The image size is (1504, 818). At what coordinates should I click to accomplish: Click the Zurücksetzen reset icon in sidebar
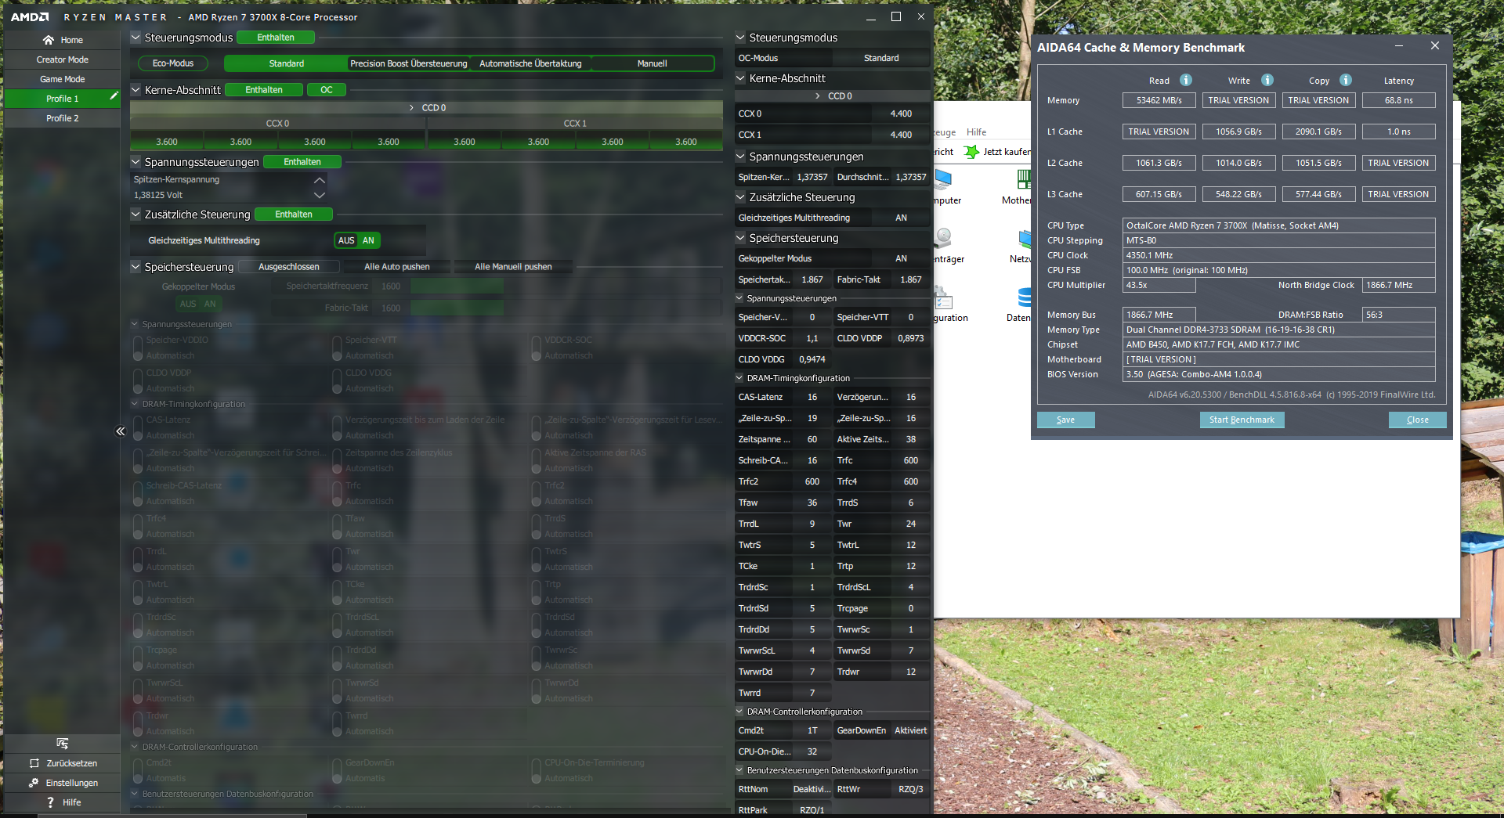coord(34,763)
